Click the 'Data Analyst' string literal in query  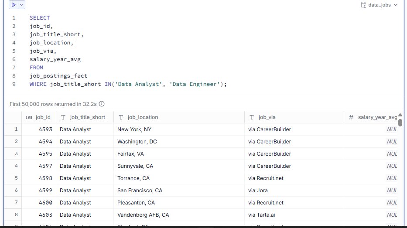(138, 84)
